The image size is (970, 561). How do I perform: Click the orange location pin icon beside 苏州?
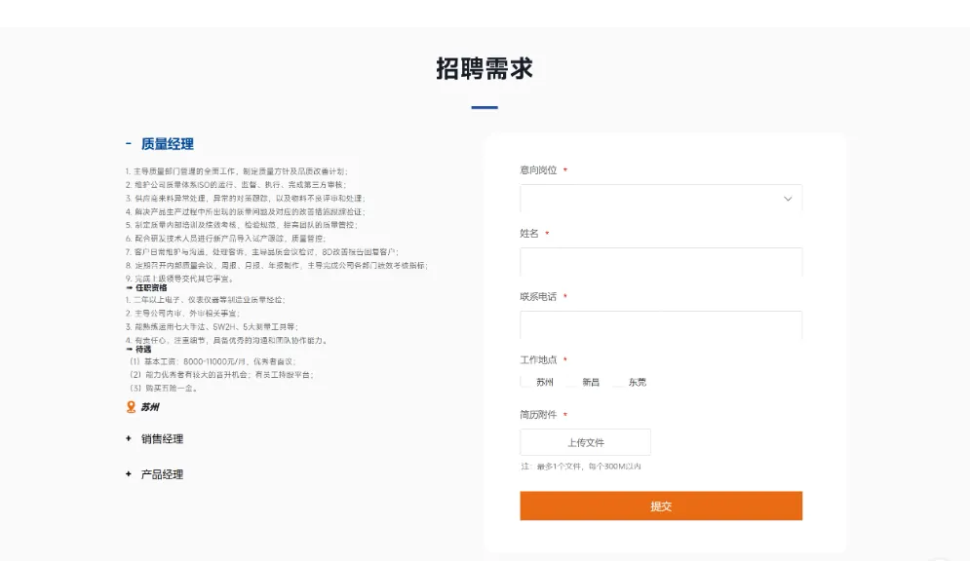[130, 408]
